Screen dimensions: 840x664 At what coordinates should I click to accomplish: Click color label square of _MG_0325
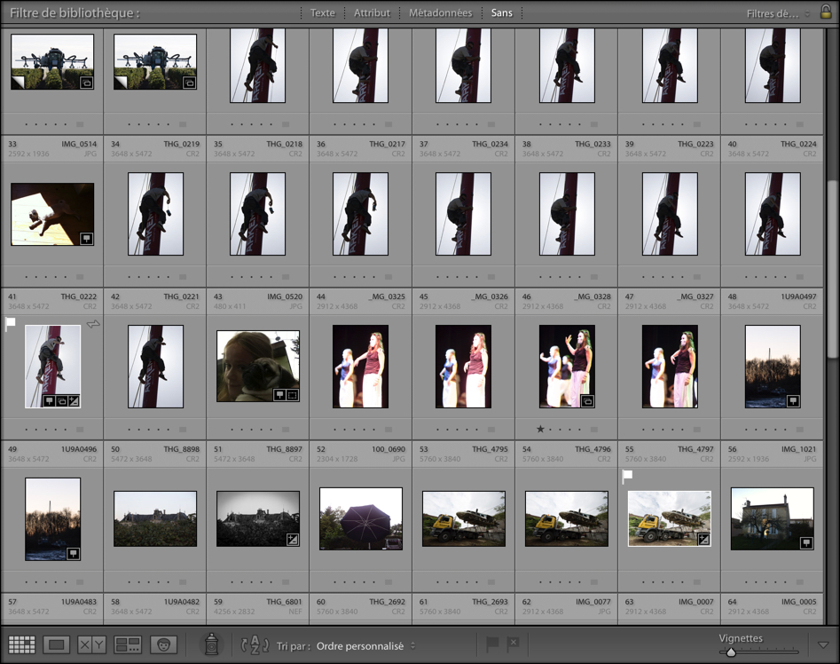pyautogui.click(x=389, y=430)
